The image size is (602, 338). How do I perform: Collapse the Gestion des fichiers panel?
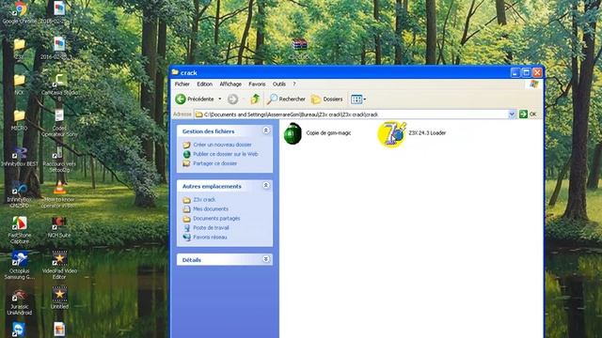[x=265, y=131]
